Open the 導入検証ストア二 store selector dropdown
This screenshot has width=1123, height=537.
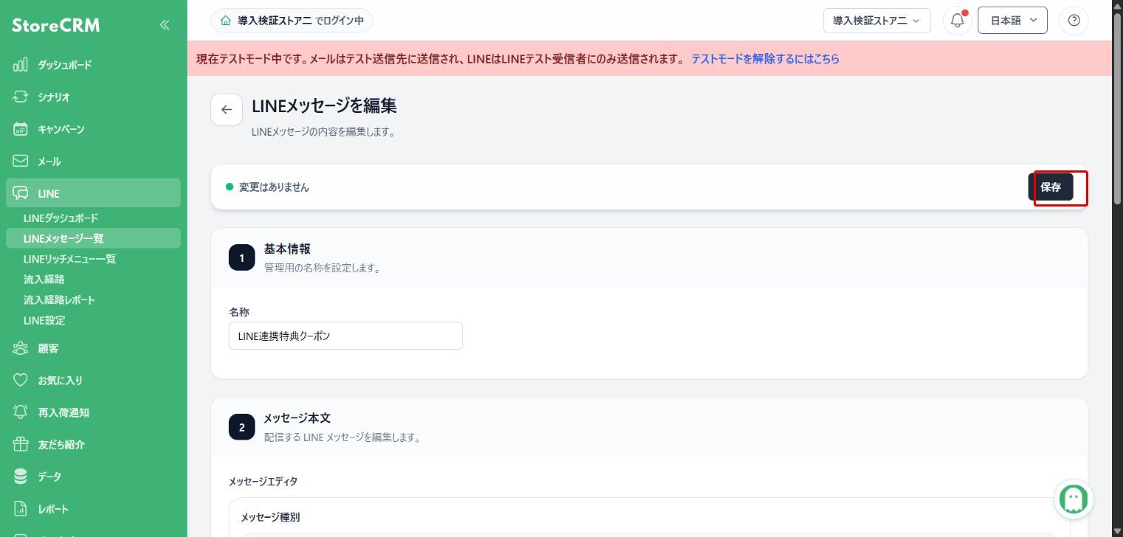click(877, 21)
